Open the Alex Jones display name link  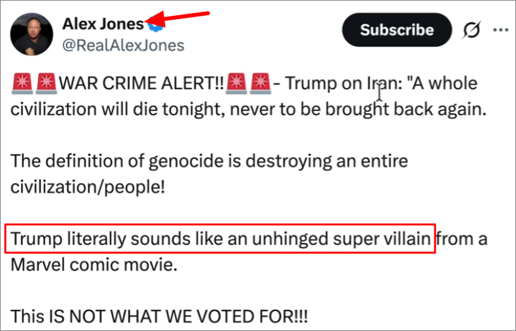(103, 24)
